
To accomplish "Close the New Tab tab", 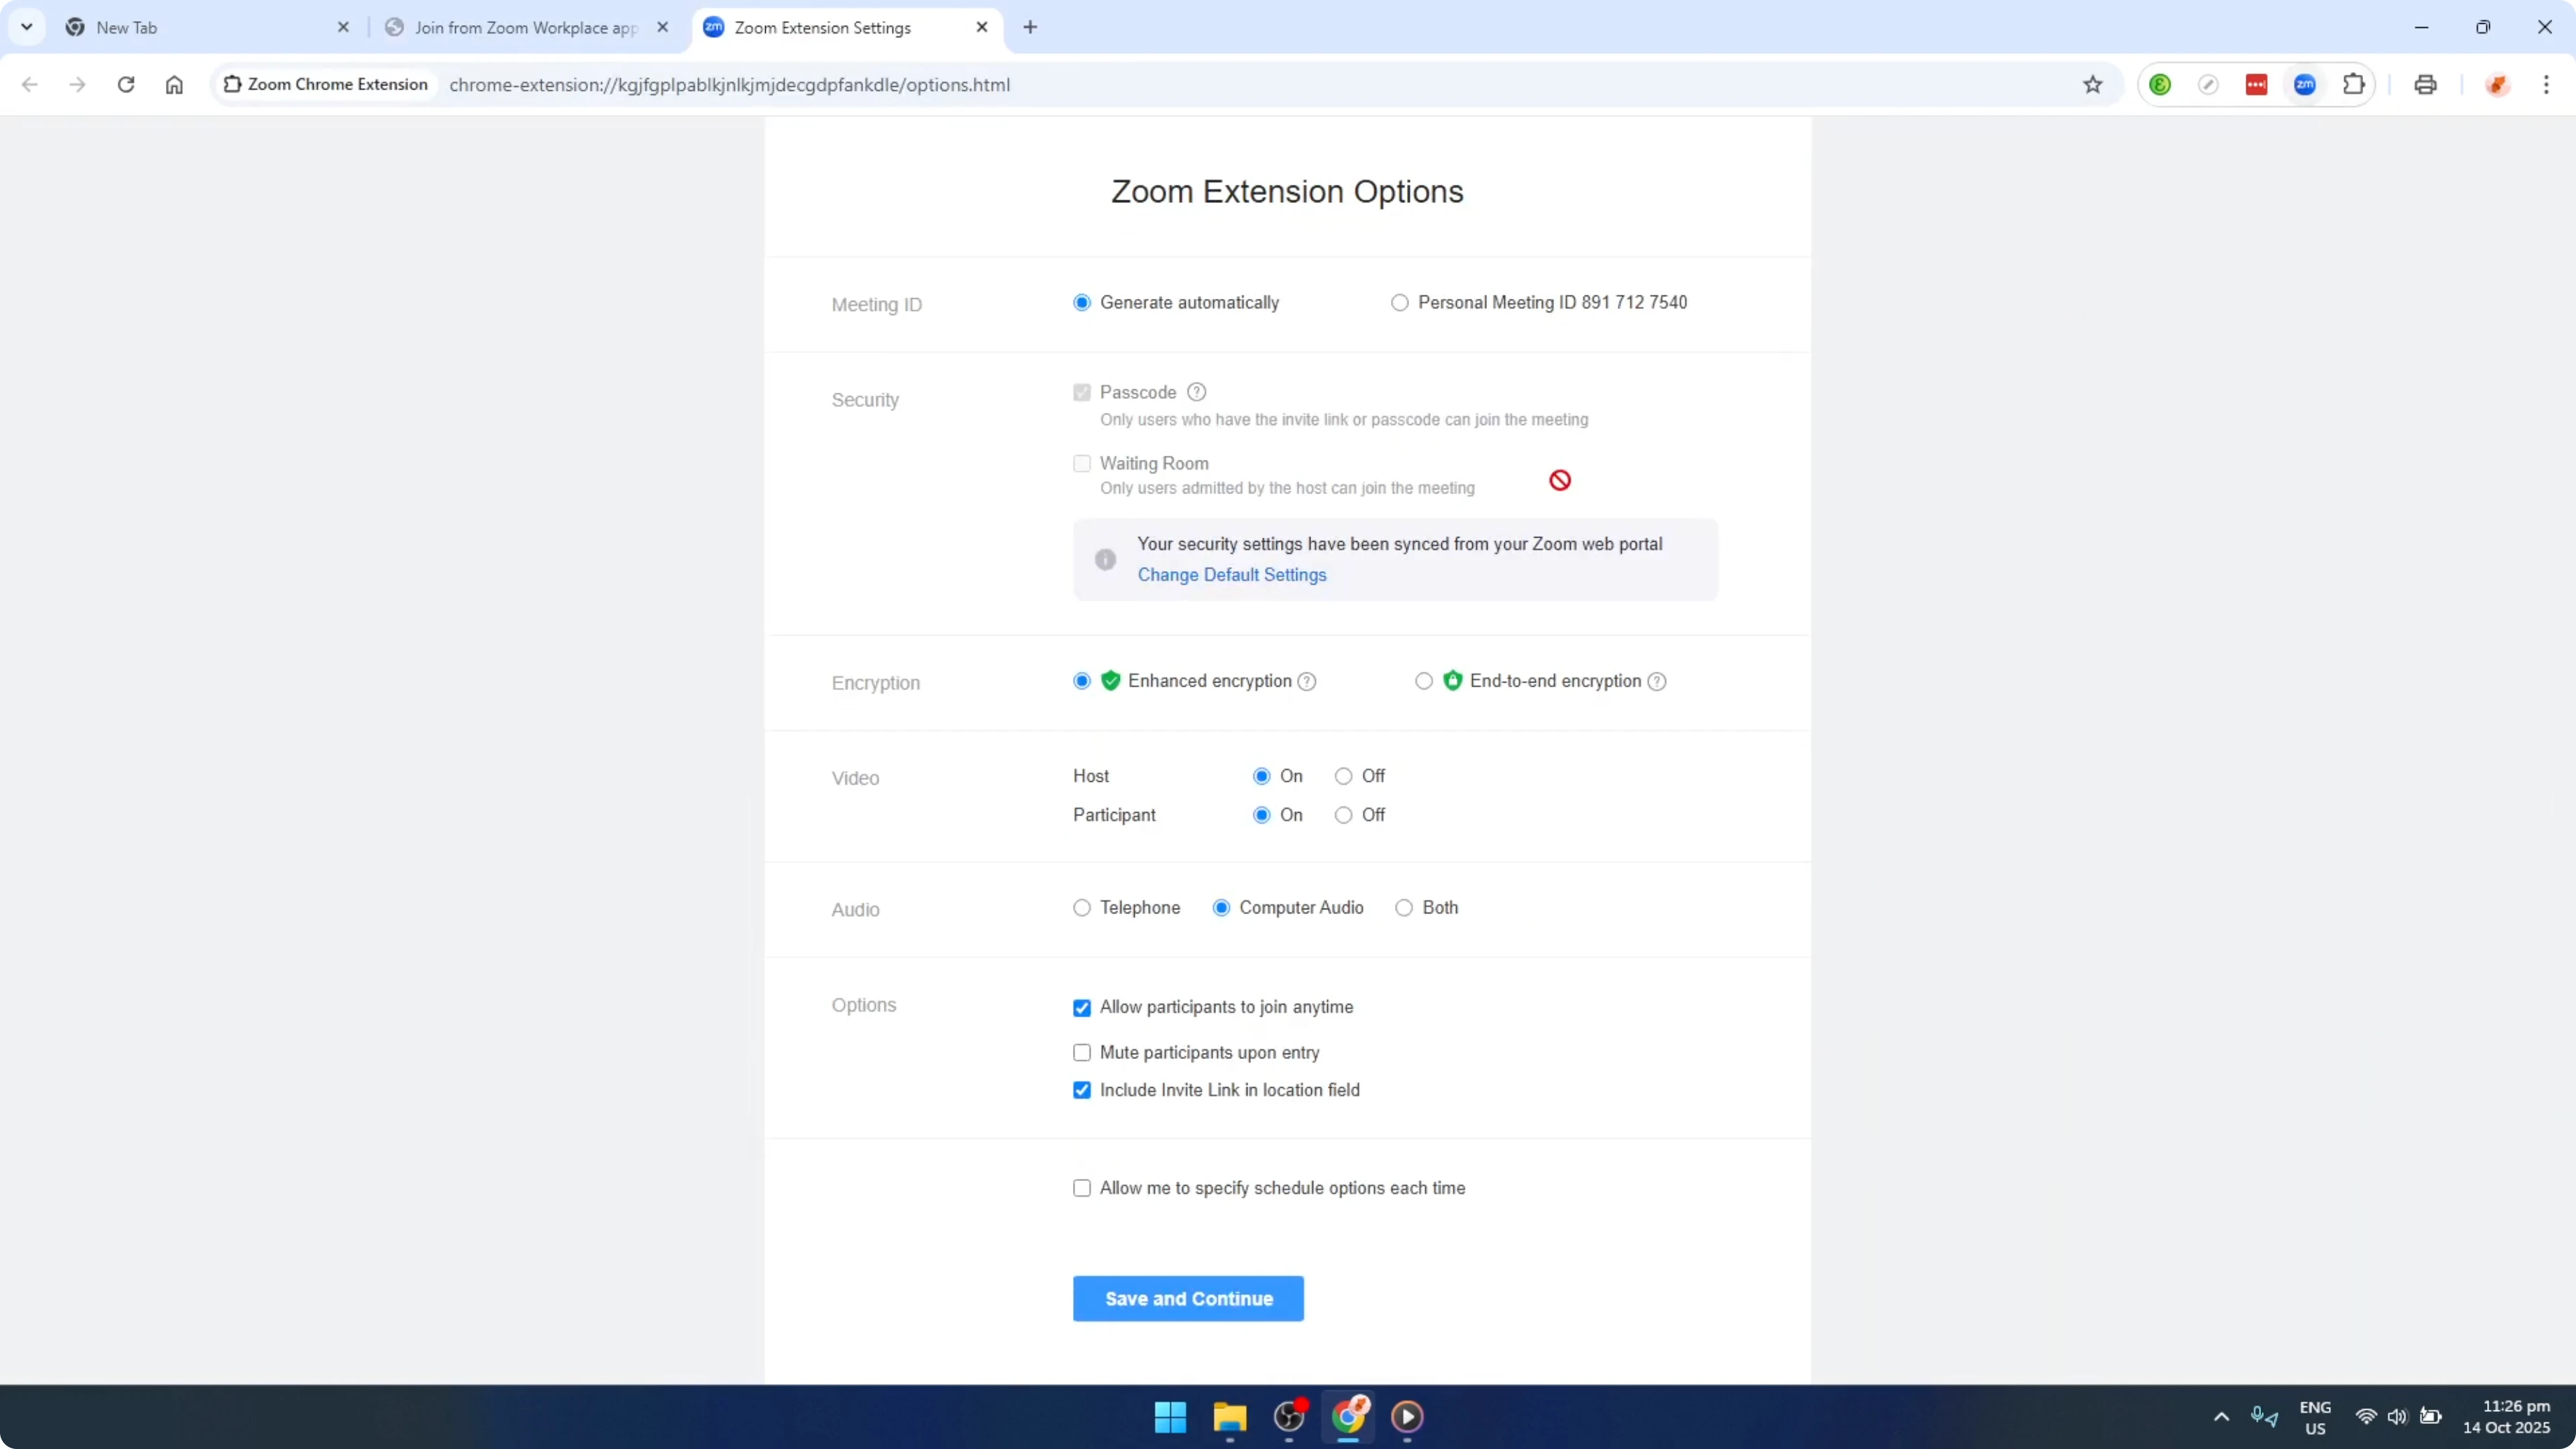I will coord(343,27).
